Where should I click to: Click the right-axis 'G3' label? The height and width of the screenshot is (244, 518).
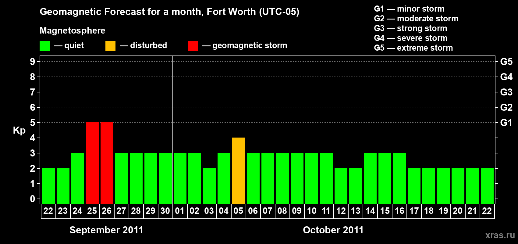tap(506, 92)
